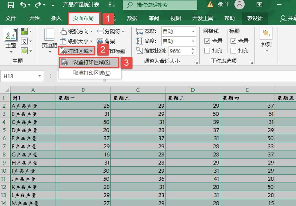Screen dimensions: 296x206
Task: Switch to the 页面布局 tab
Action: click(x=83, y=18)
